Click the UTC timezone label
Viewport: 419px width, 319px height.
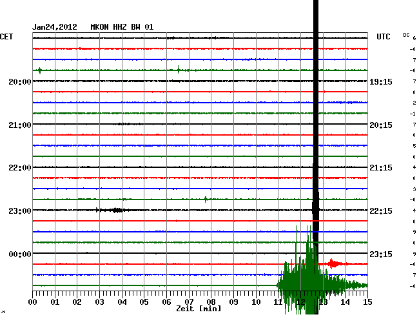pos(383,37)
